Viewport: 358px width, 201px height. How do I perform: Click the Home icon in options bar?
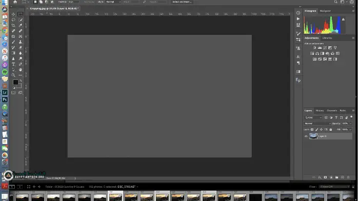pos(15,2)
